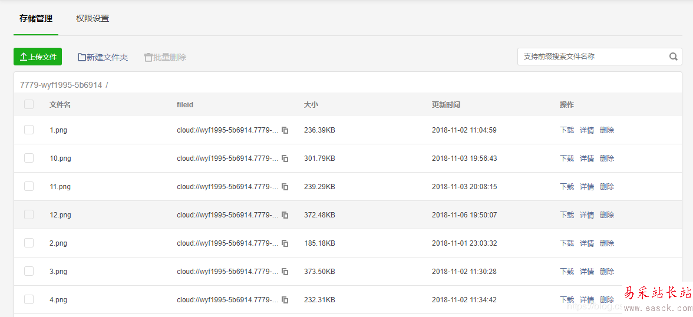
Task: Switch to the 权限设置 tab
Action: [93, 18]
